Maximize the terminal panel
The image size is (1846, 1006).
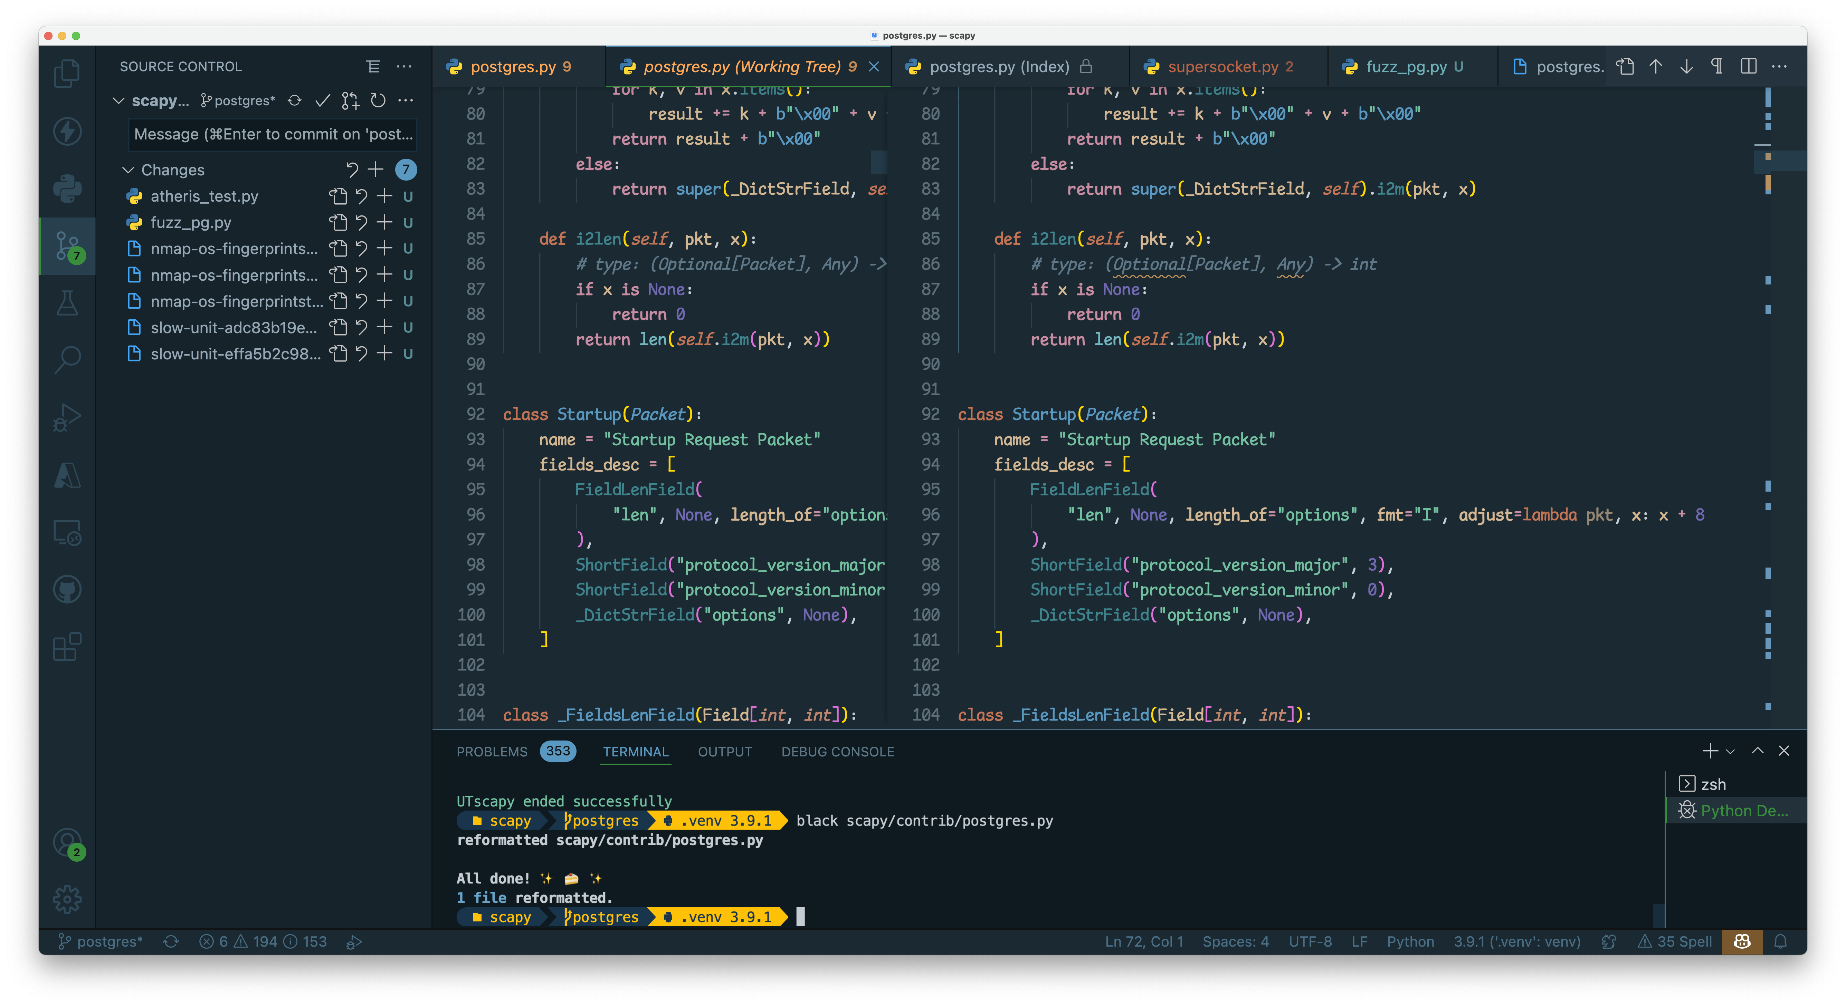tap(1757, 751)
